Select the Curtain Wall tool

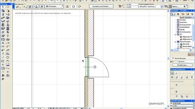pos(3,32)
